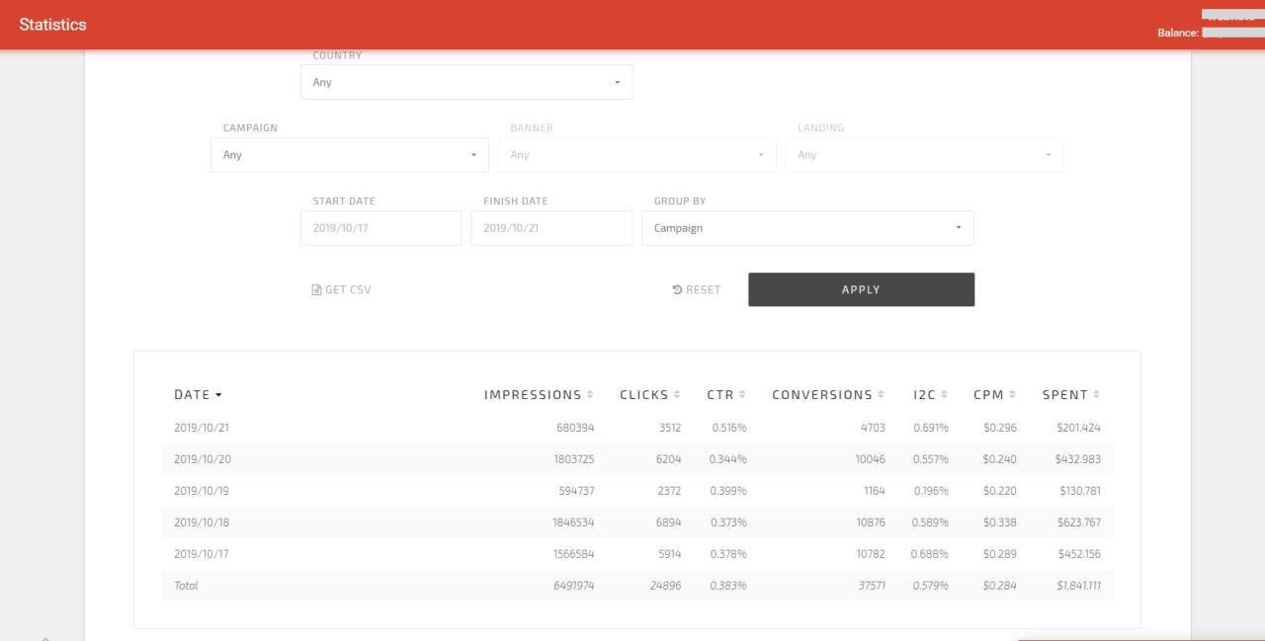
Task: Click the Start Date field
Action: point(380,228)
